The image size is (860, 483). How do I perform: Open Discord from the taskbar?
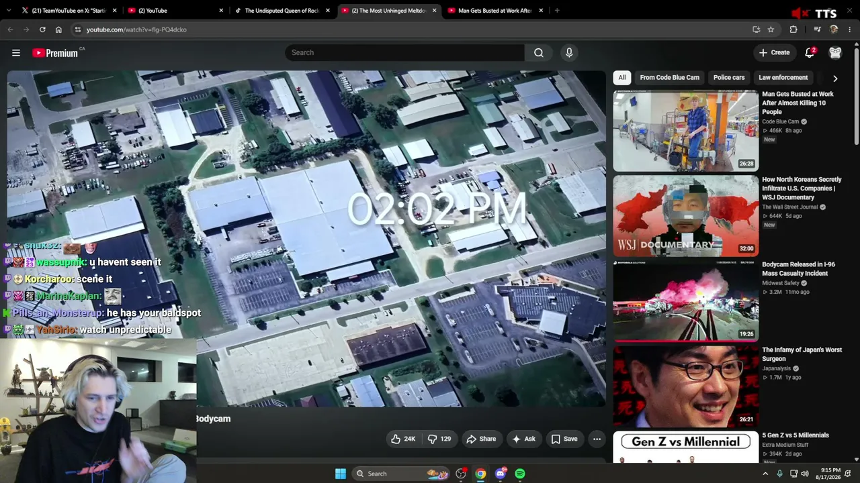click(x=501, y=474)
